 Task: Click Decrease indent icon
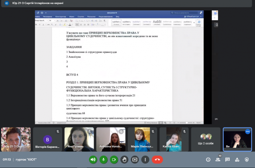click(92, 21)
